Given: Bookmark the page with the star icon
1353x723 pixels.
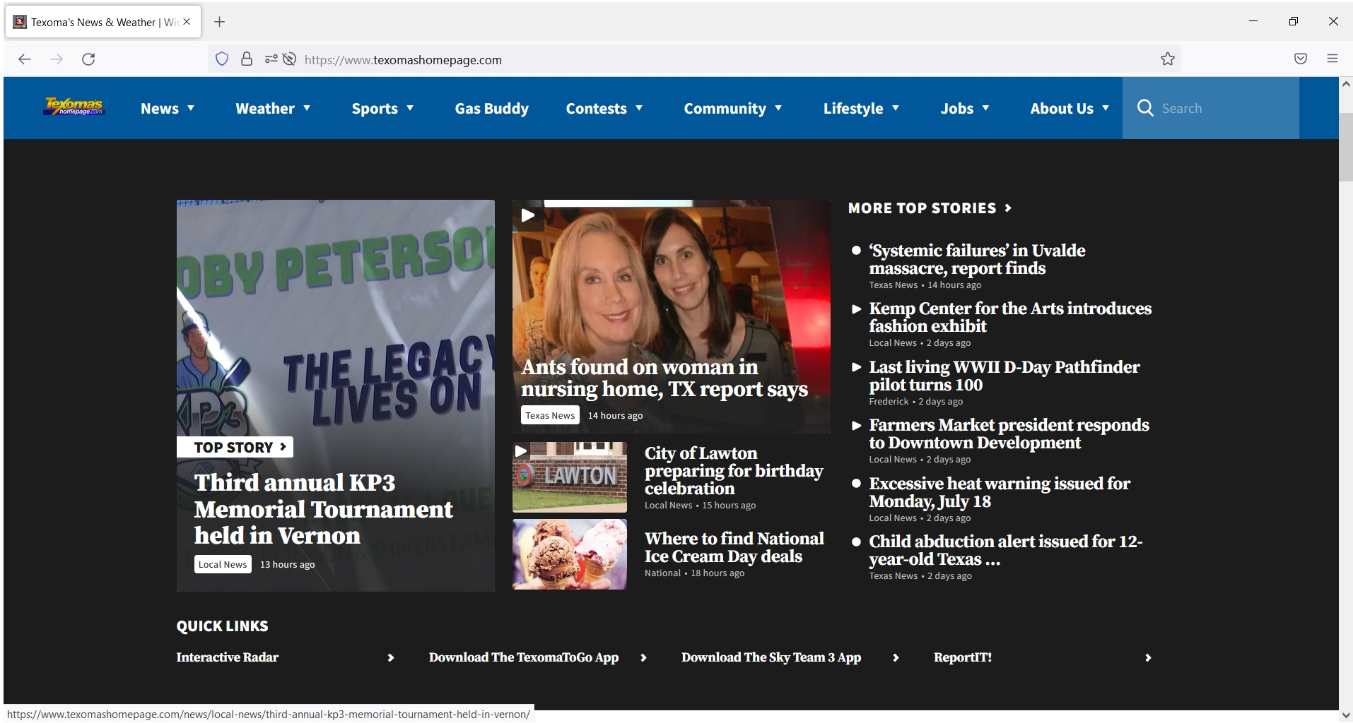Looking at the screenshot, I should [1168, 59].
